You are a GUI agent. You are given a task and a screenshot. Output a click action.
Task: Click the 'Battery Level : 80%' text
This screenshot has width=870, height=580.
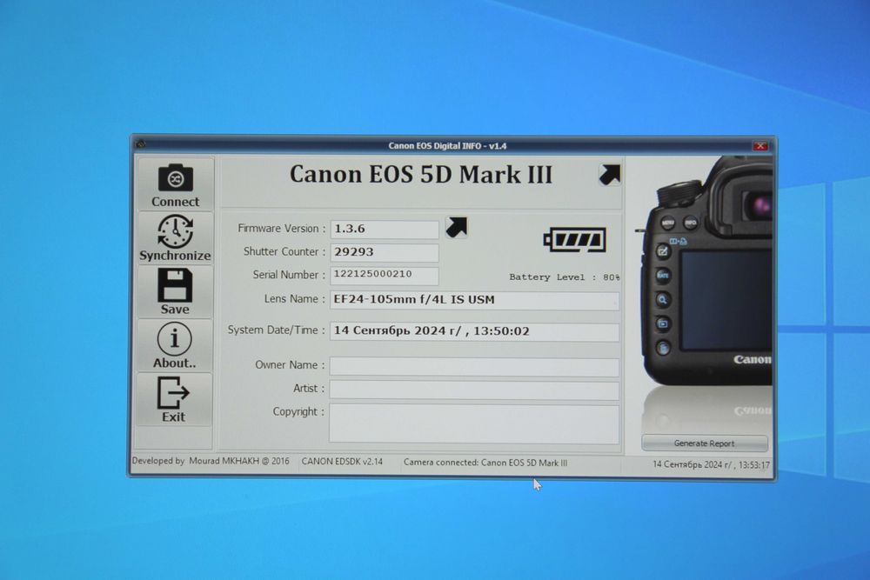(x=565, y=277)
